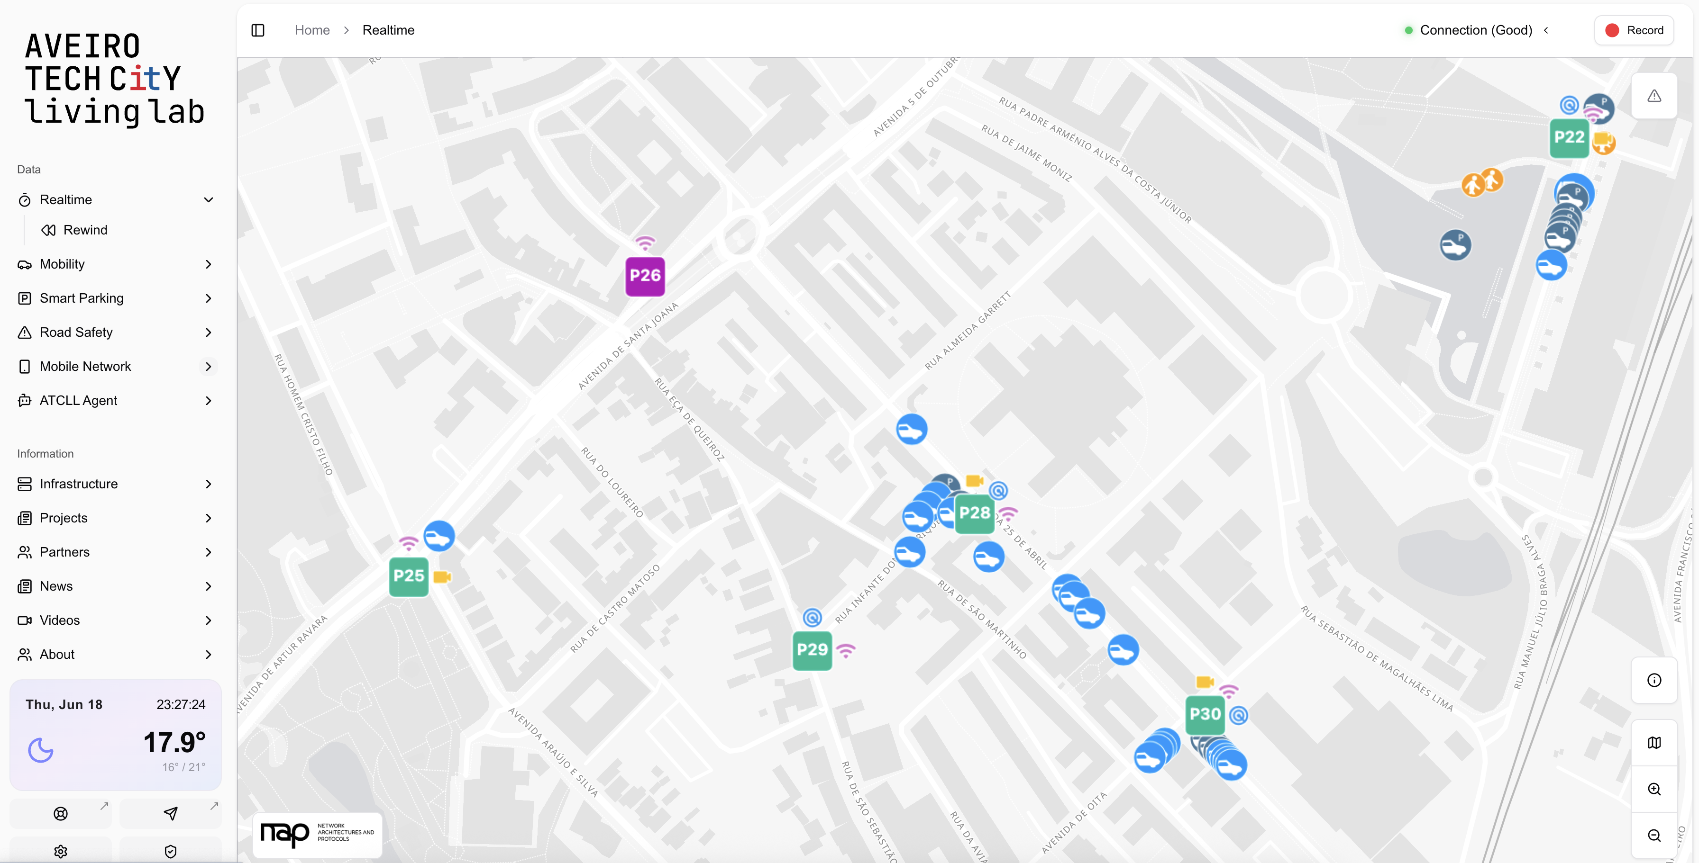Zoom in with the magnifier plus
Image resolution: width=1699 pixels, height=863 pixels.
pyautogui.click(x=1654, y=789)
